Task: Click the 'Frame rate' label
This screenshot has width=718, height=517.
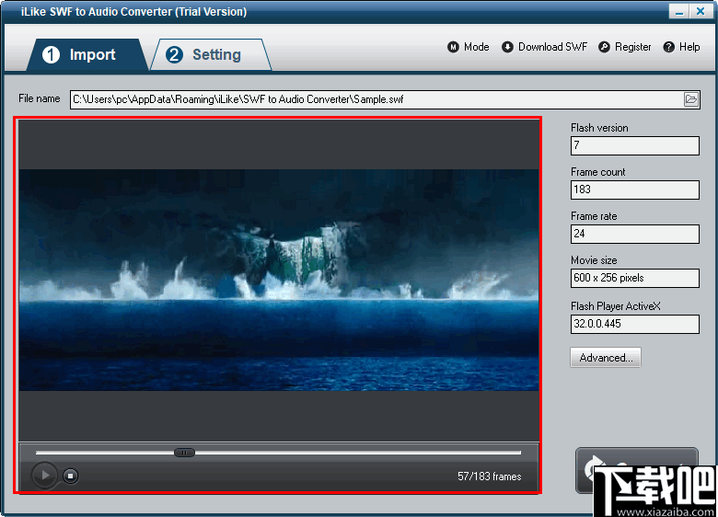Action: coord(594,216)
